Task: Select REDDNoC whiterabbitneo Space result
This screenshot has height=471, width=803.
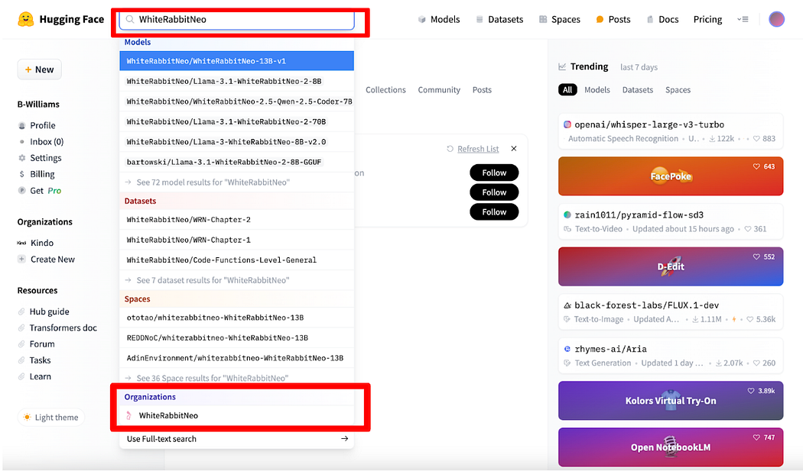Action: tap(236, 338)
